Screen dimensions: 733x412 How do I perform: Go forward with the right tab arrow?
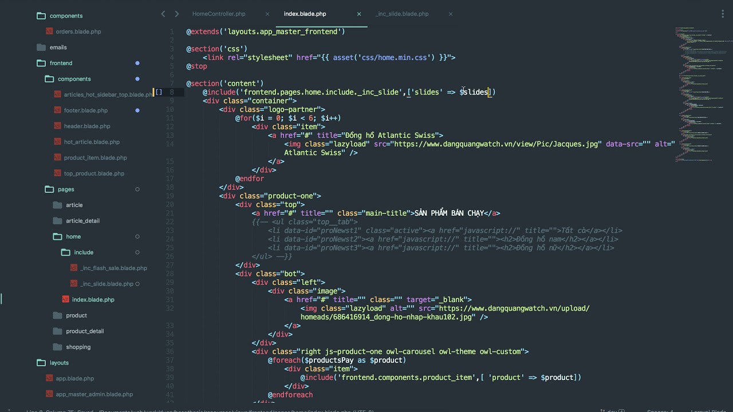pyautogui.click(x=177, y=14)
